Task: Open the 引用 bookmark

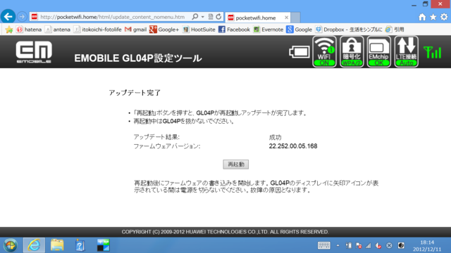Action: pyautogui.click(x=395, y=30)
